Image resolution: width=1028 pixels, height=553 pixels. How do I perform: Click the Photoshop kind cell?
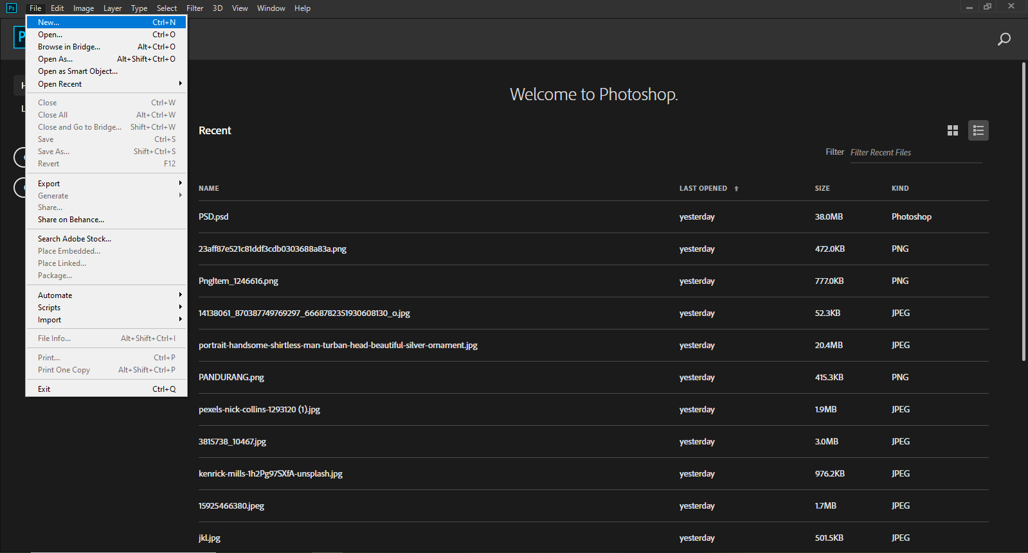tap(912, 217)
